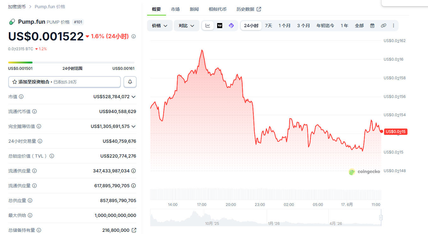The width and height of the screenshot is (428, 234).
Task: Click 添加至投资组合 button
Action: 64,82
